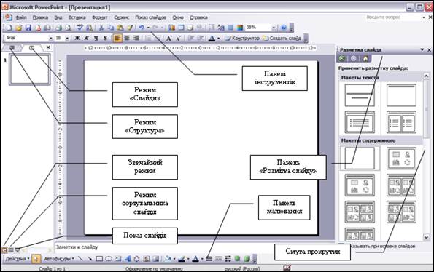Image resolution: width=434 pixels, height=272 pixels.
Task: Insert a table using the toolbar icon
Action: tap(181, 28)
